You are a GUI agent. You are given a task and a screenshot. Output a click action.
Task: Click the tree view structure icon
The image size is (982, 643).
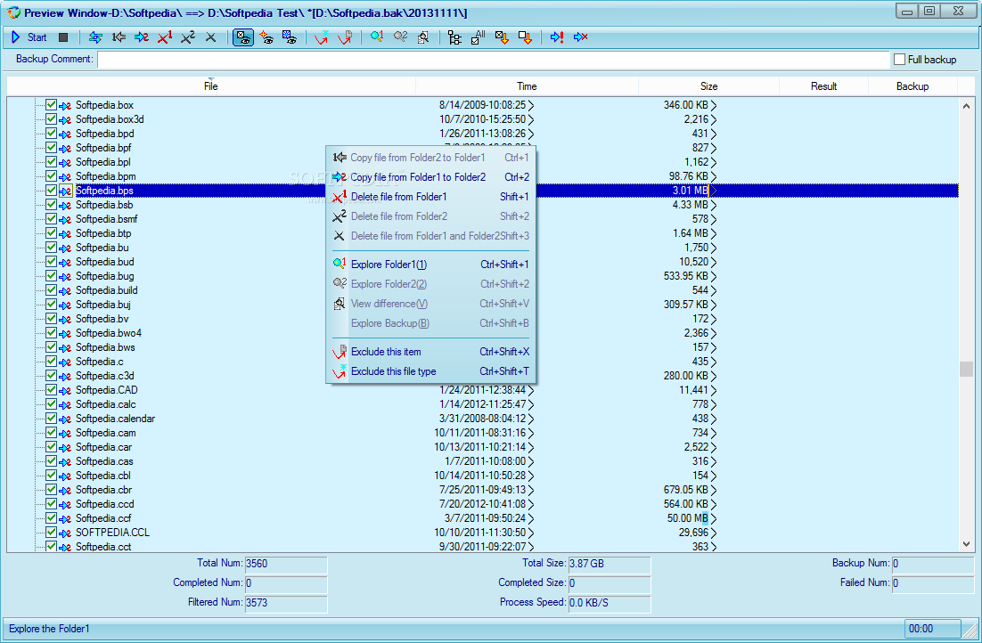pyautogui.click(x=454, y=37)
